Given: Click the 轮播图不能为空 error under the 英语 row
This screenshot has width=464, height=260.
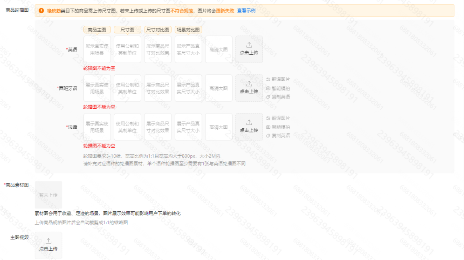Looking at the screenshot, I should tap(99, 68).
